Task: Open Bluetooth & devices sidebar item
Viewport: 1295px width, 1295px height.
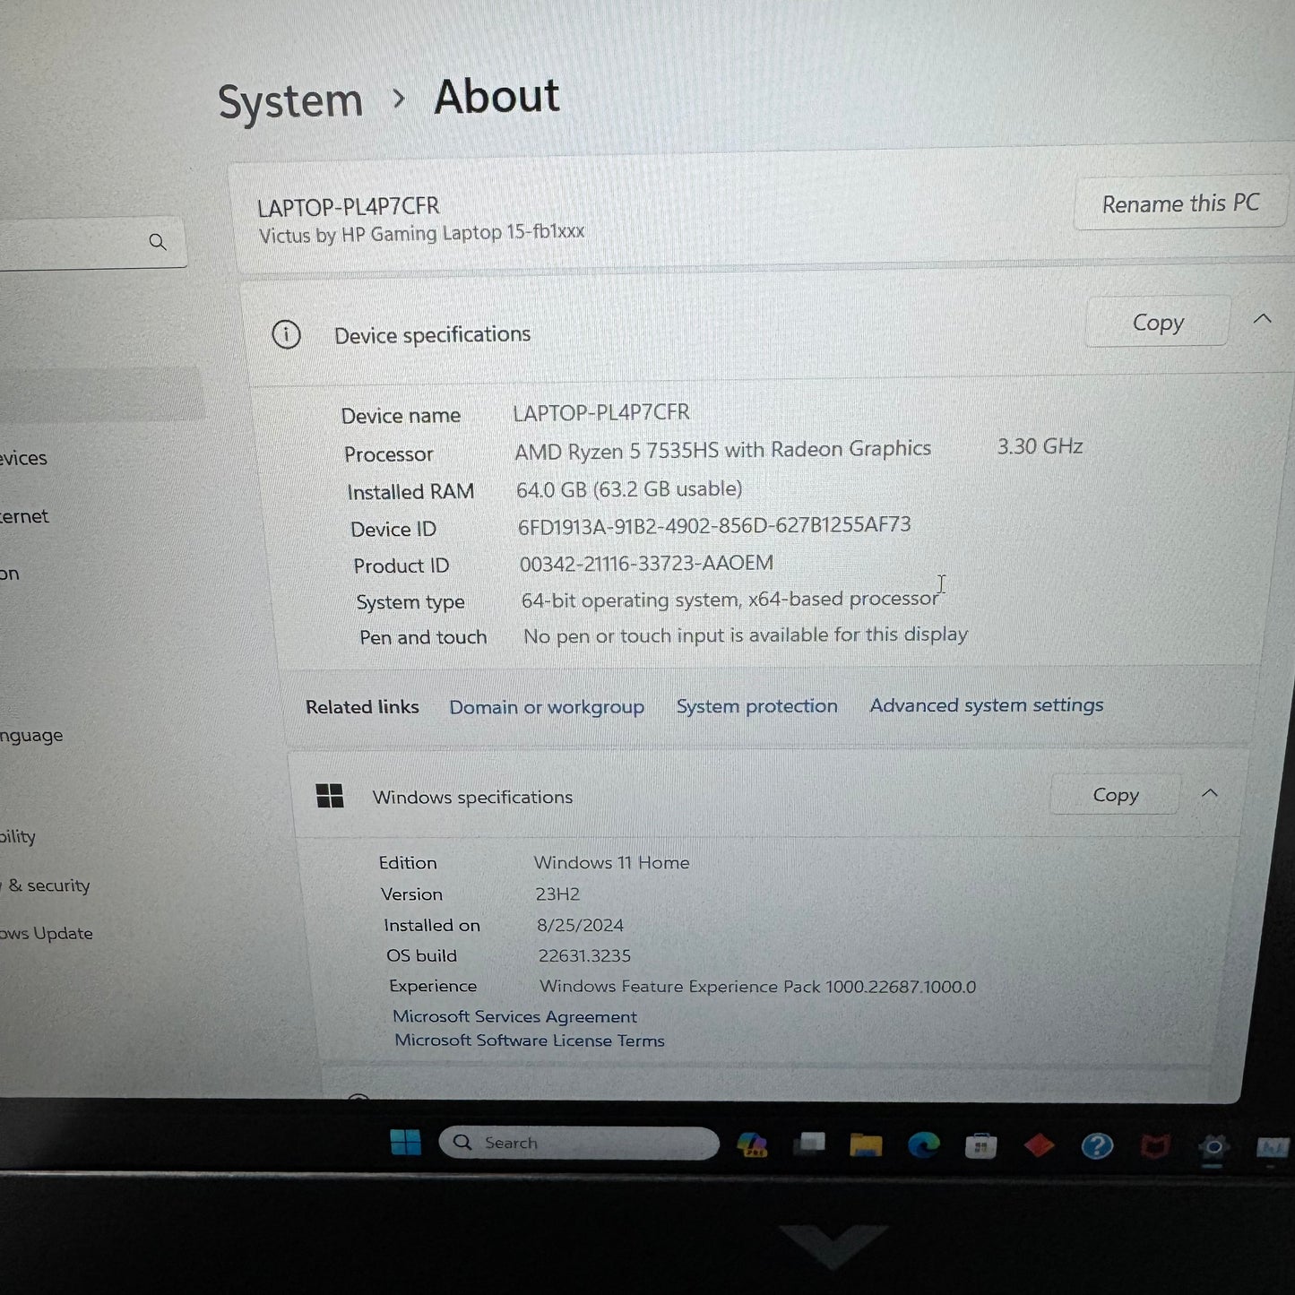Action: pyautogui.click(x=23, y=458)
